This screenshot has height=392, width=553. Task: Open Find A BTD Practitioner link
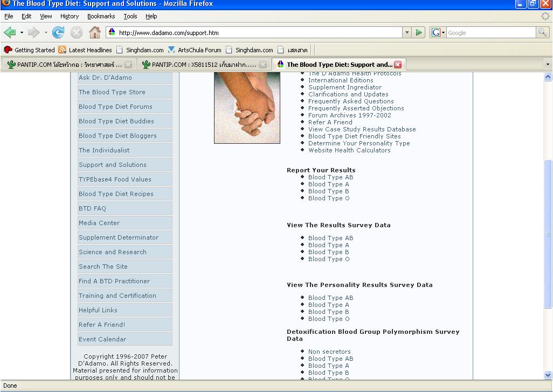coord(125,281)
